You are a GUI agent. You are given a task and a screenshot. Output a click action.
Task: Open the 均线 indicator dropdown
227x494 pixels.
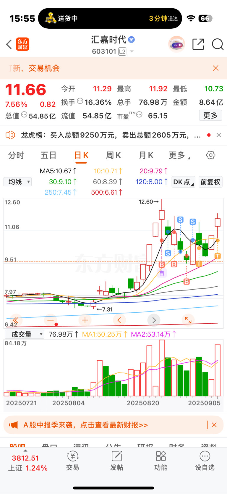(18, 182)
